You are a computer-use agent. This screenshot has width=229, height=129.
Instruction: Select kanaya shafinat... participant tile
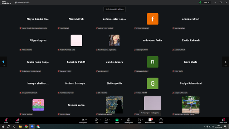[38, 83]
